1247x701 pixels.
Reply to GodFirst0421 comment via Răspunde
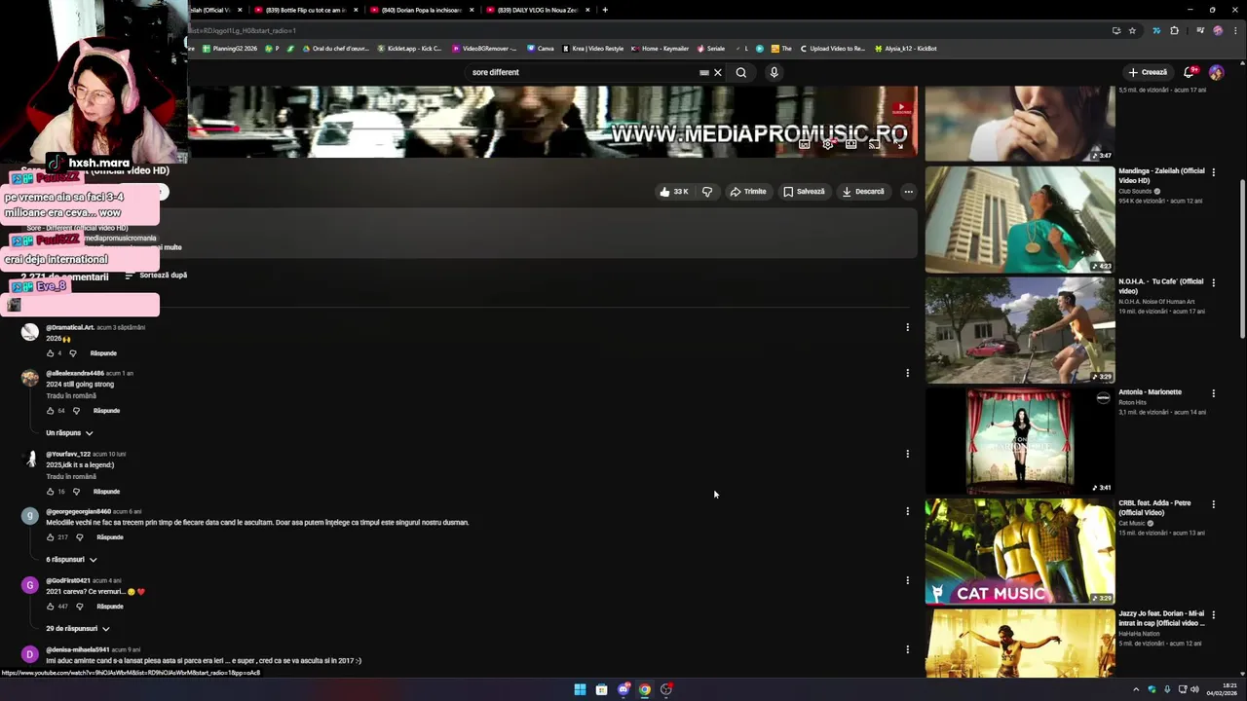coord(110,607)
